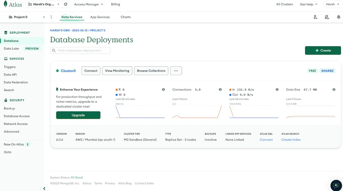The width and height of the screenshot is (343, 191).
Task: Collapse the sidebar with the arrow button
Action: 44,188
